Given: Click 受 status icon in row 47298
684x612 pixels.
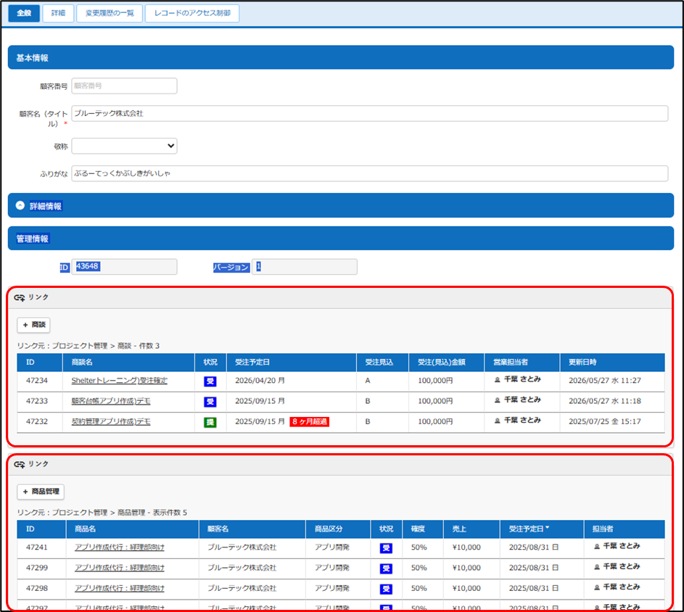Looking at the screenshot, I should (x=386, y=589).
